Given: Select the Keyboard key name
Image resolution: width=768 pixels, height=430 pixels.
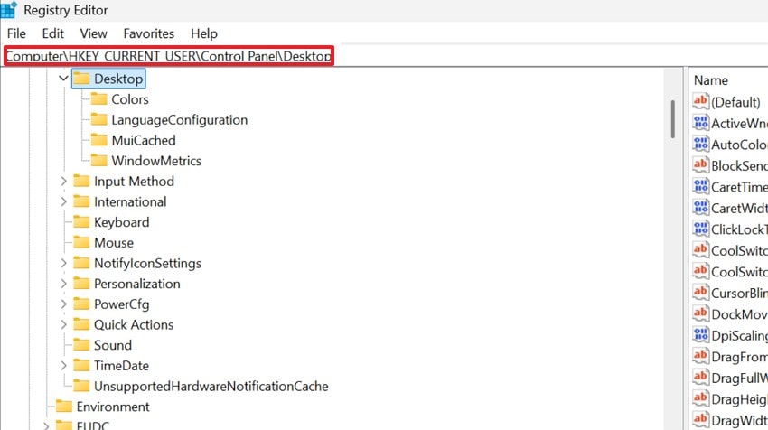Looking at the screenshot, I should click(x=121, y=222).
